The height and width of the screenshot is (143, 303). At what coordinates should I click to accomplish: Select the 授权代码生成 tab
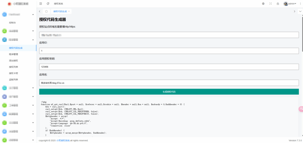coord(60,11)
